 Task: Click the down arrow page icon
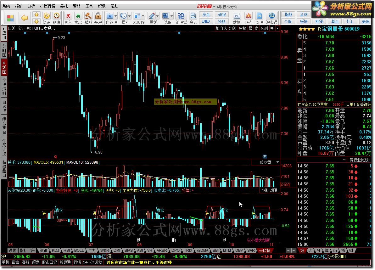click(x=36, y=21)
